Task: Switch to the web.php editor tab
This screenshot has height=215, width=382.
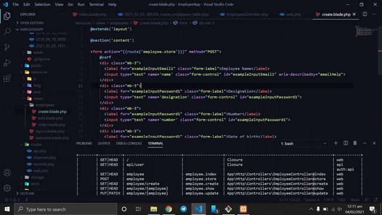Action: click(x=291, y=14)
